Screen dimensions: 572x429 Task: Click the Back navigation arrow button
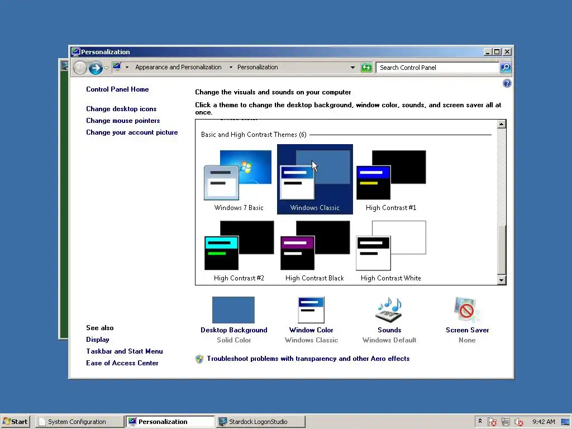coord(80,68)
